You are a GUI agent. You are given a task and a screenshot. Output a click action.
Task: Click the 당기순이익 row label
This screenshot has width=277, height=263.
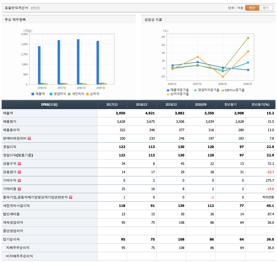coord(11,239)
